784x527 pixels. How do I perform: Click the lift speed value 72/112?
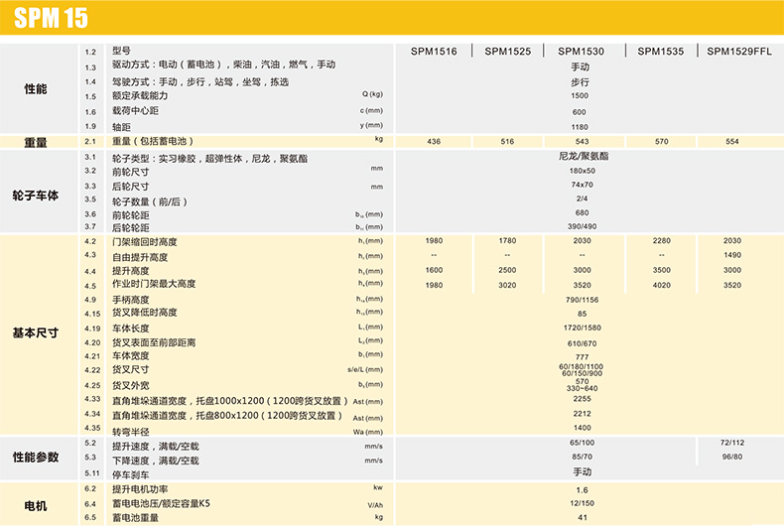(732, 441)
